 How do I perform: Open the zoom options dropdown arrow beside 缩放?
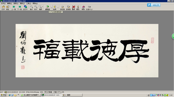[x=43, y=7]
